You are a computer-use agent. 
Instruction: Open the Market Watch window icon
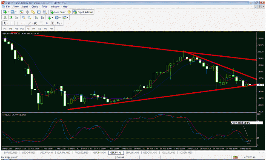[x=21, y=12]
